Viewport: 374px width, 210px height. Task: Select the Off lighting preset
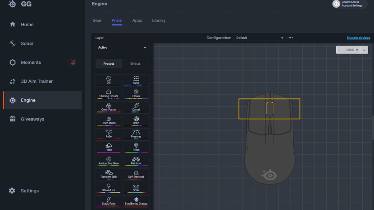tap(109, 80)
